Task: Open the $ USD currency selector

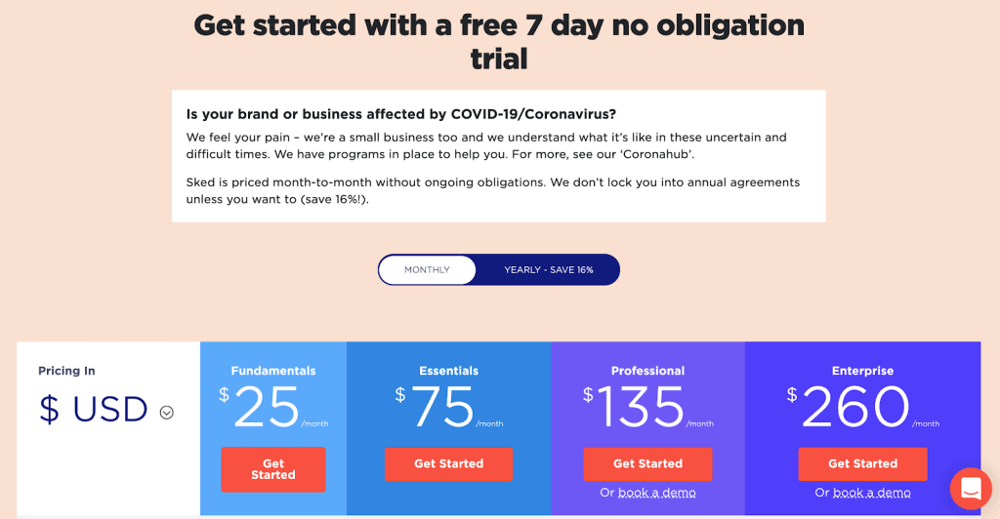Action: point(105,410)
